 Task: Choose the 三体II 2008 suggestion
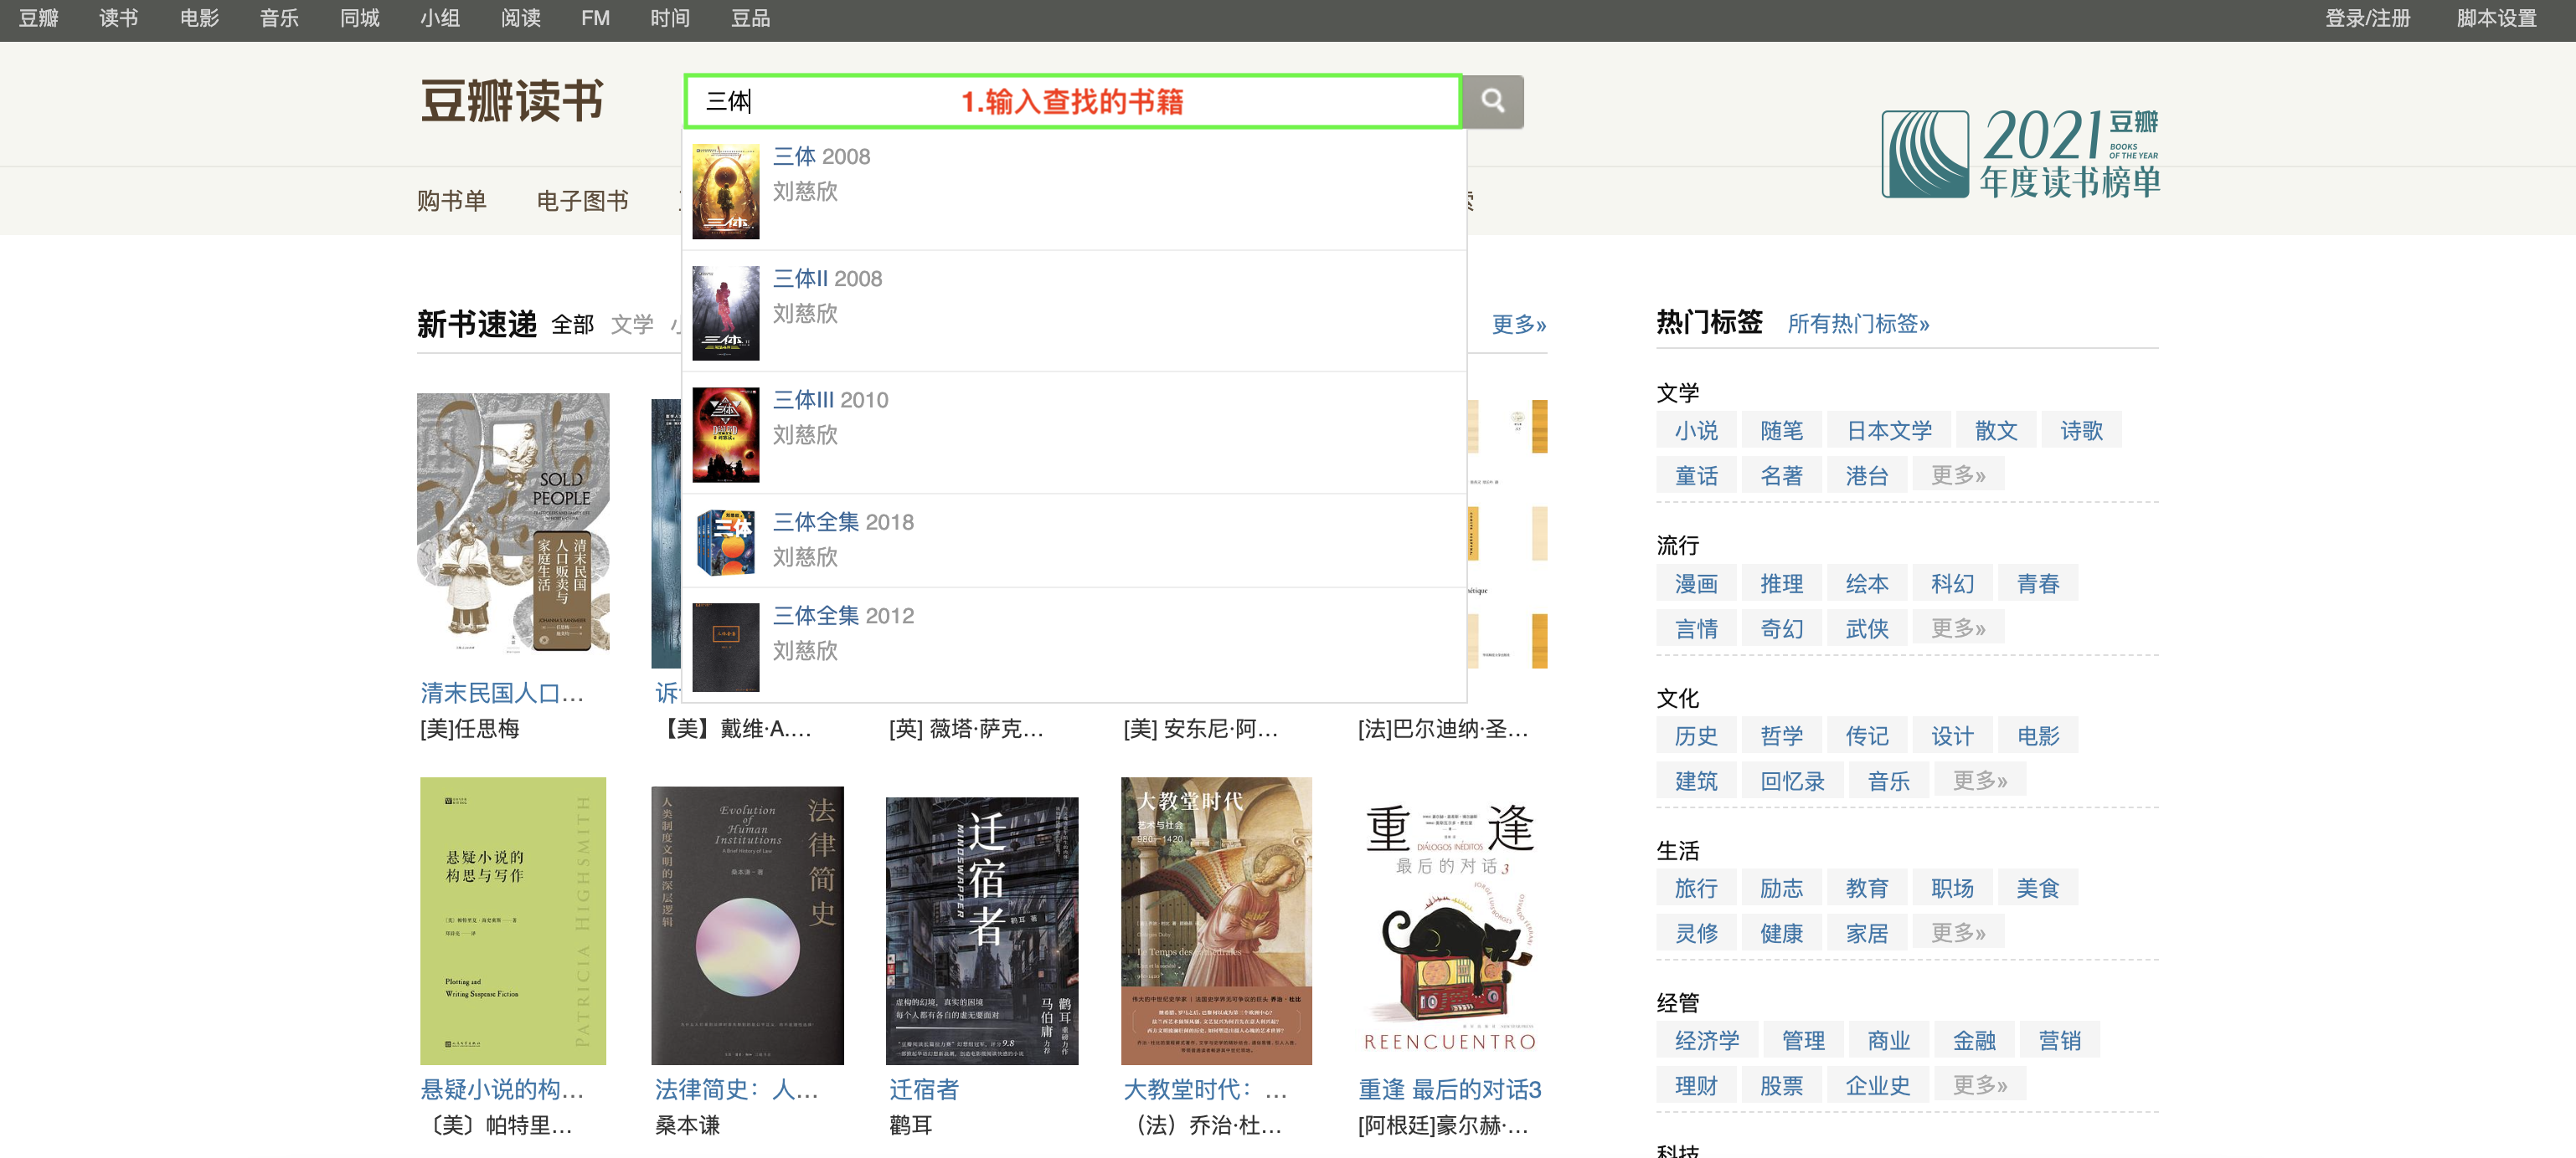[827, 279]
